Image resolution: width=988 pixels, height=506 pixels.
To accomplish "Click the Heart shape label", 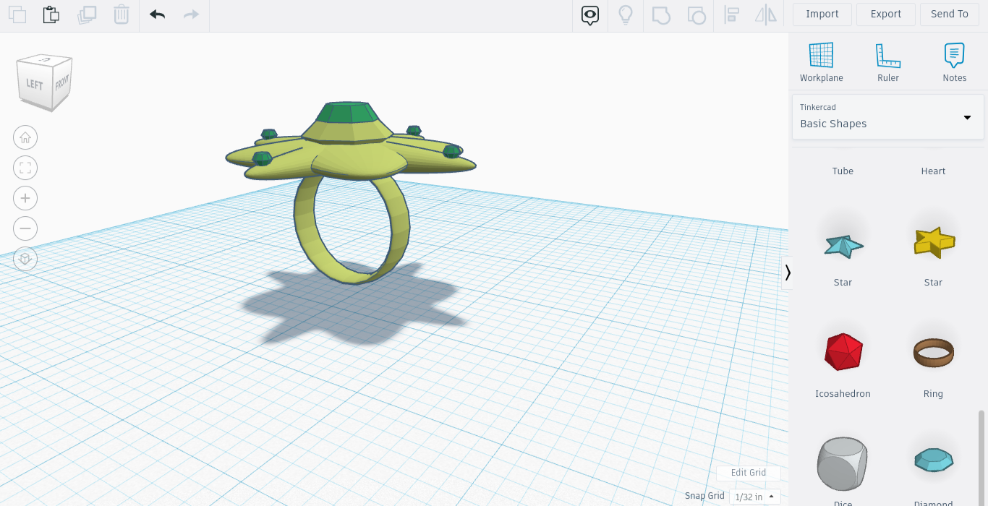I will [x=933, y=171].
